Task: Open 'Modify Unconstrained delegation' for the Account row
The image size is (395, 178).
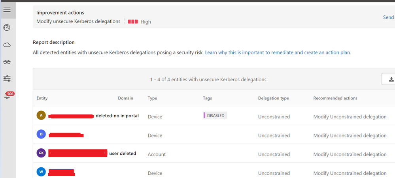Action: 350,154
